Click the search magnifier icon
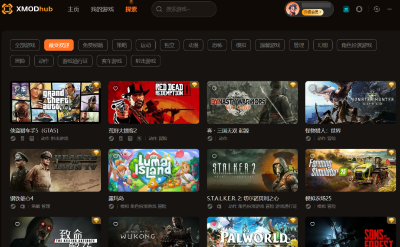 pos(159,9)
